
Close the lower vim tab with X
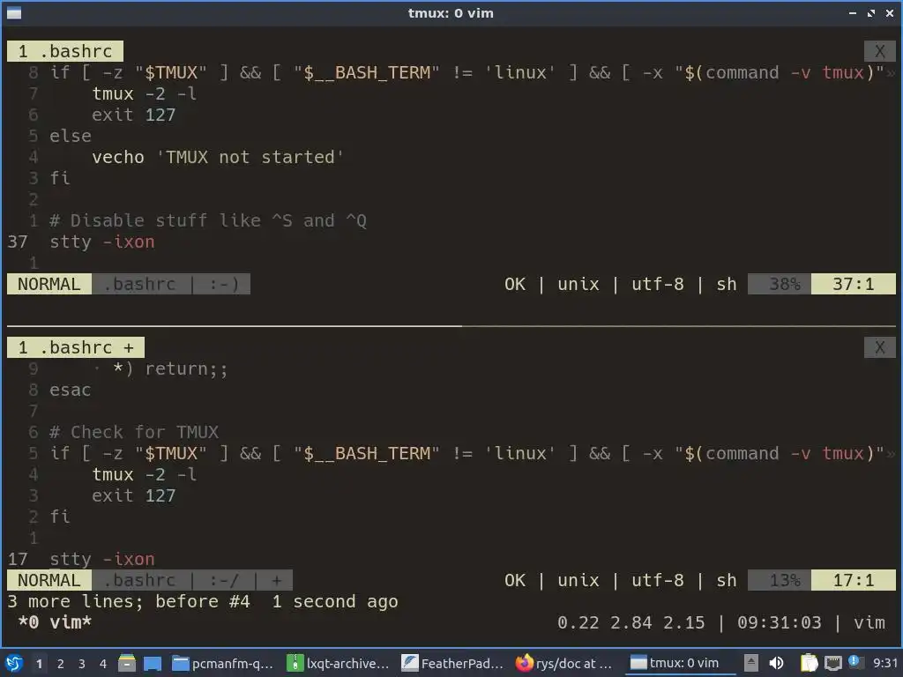tap(879, 347)
